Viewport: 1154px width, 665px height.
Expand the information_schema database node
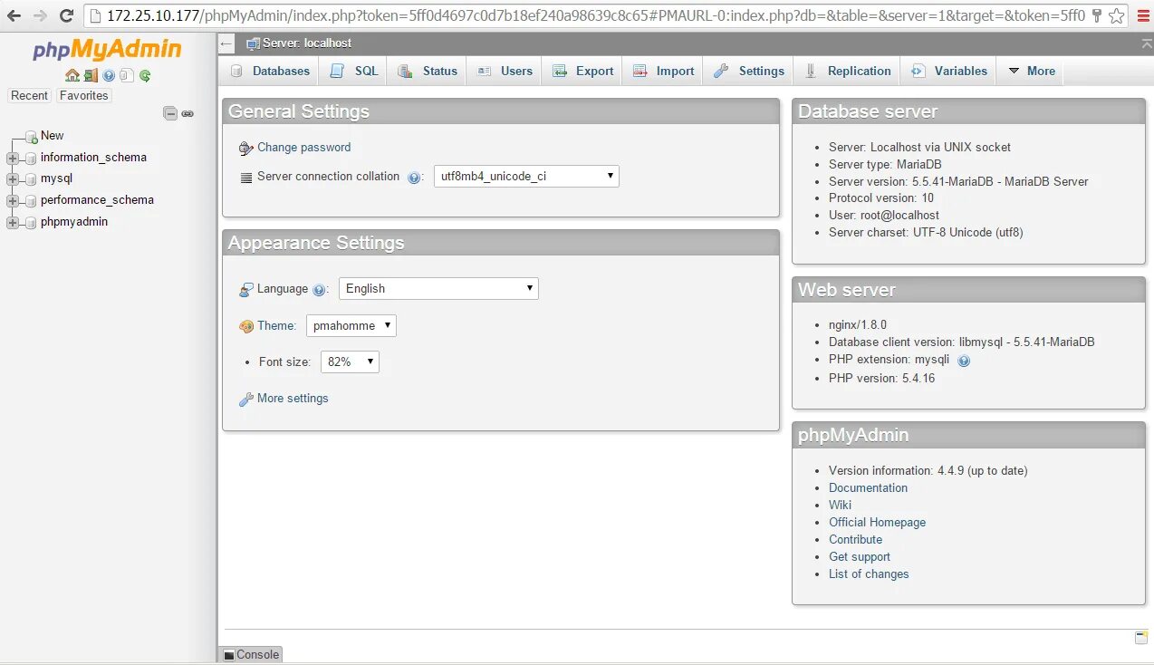[13, 159]
